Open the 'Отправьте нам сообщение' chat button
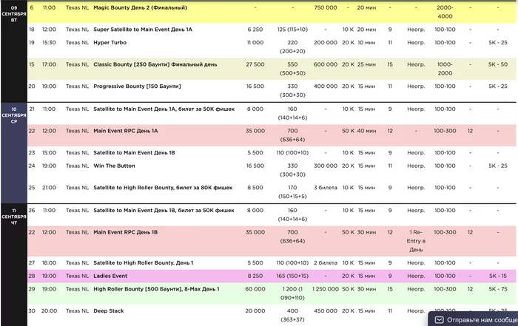518x326 pixels. [x=473, y=319]
